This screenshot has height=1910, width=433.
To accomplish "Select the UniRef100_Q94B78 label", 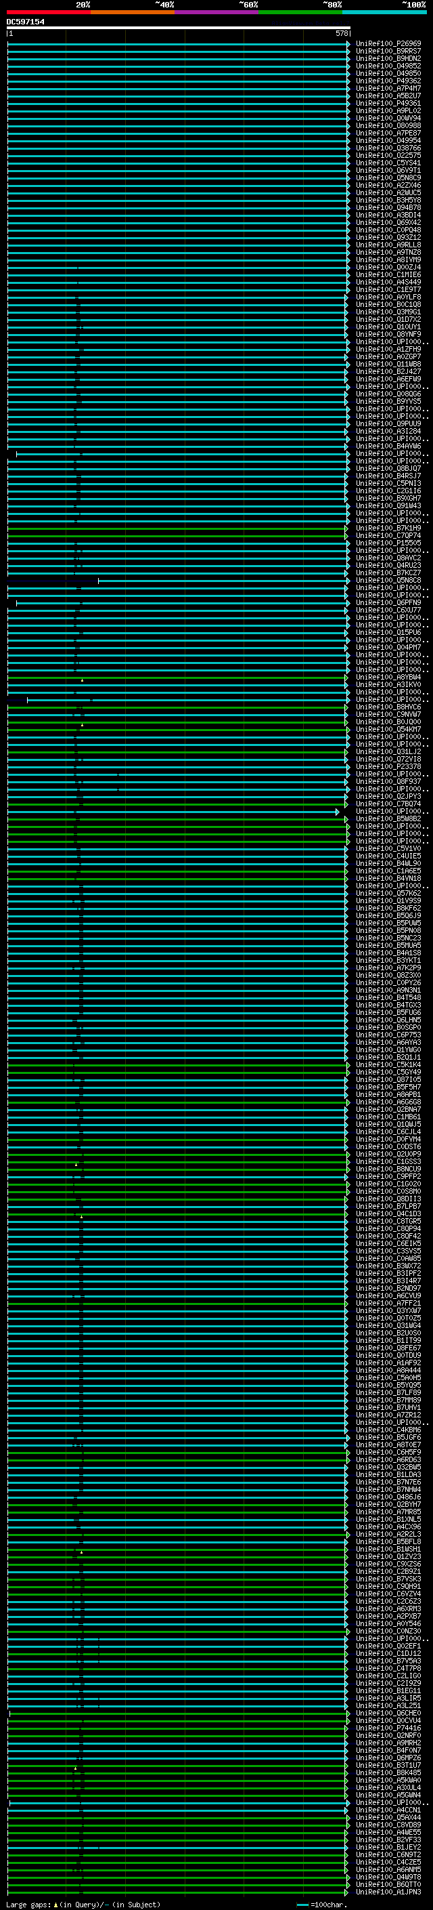I will pos(388,207).
